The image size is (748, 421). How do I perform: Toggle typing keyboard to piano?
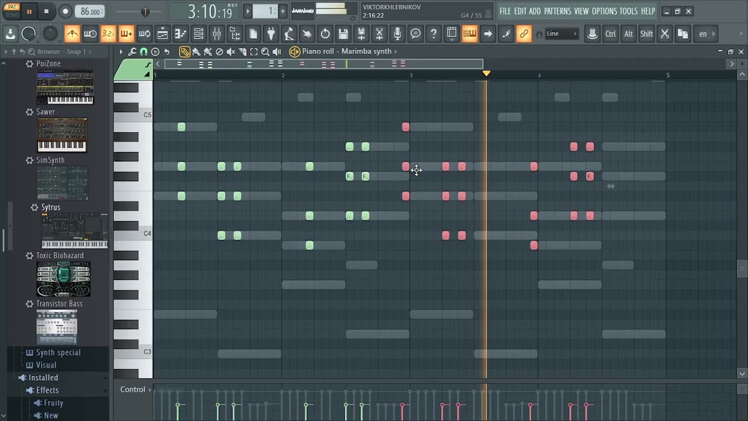point(470,34)
